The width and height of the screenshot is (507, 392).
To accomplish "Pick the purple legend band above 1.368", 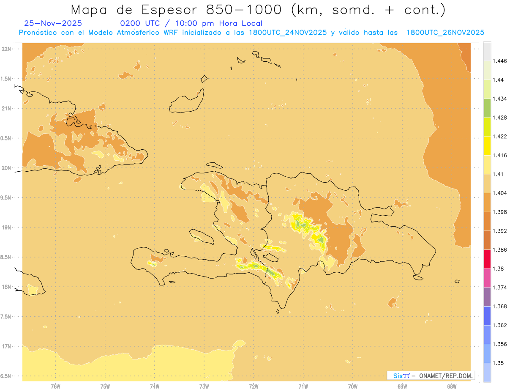I will click(487, 296).
